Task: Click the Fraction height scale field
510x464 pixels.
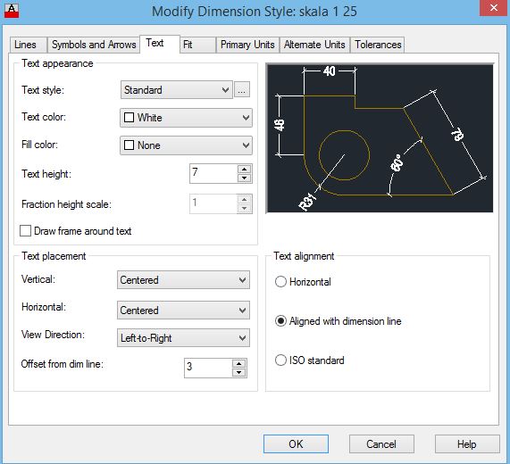Action: click(213, 203)
